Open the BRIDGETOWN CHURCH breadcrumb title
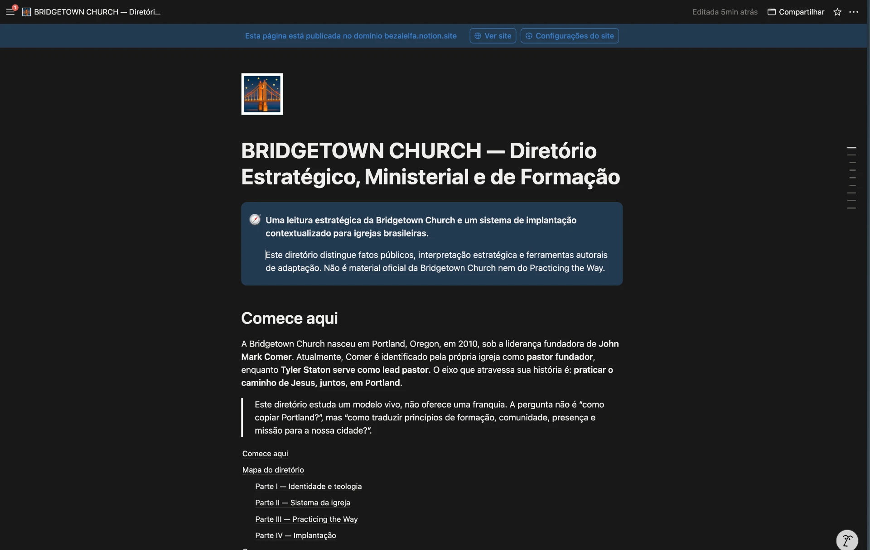Screen dimensions: 870x550 pos(97,12)
